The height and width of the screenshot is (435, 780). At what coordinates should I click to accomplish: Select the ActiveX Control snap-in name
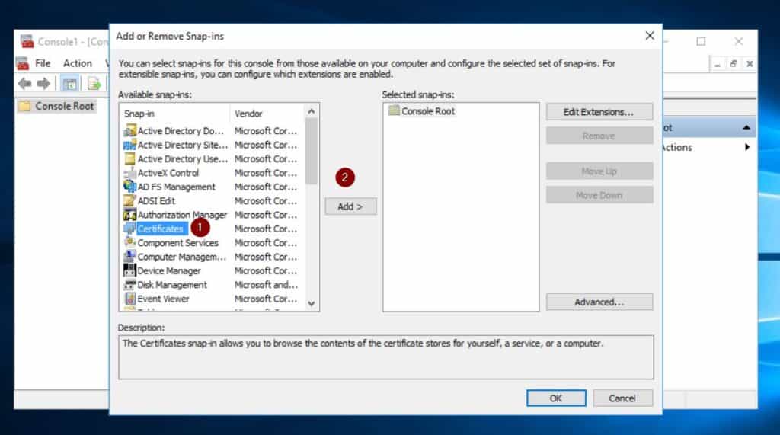pos(168,173)
